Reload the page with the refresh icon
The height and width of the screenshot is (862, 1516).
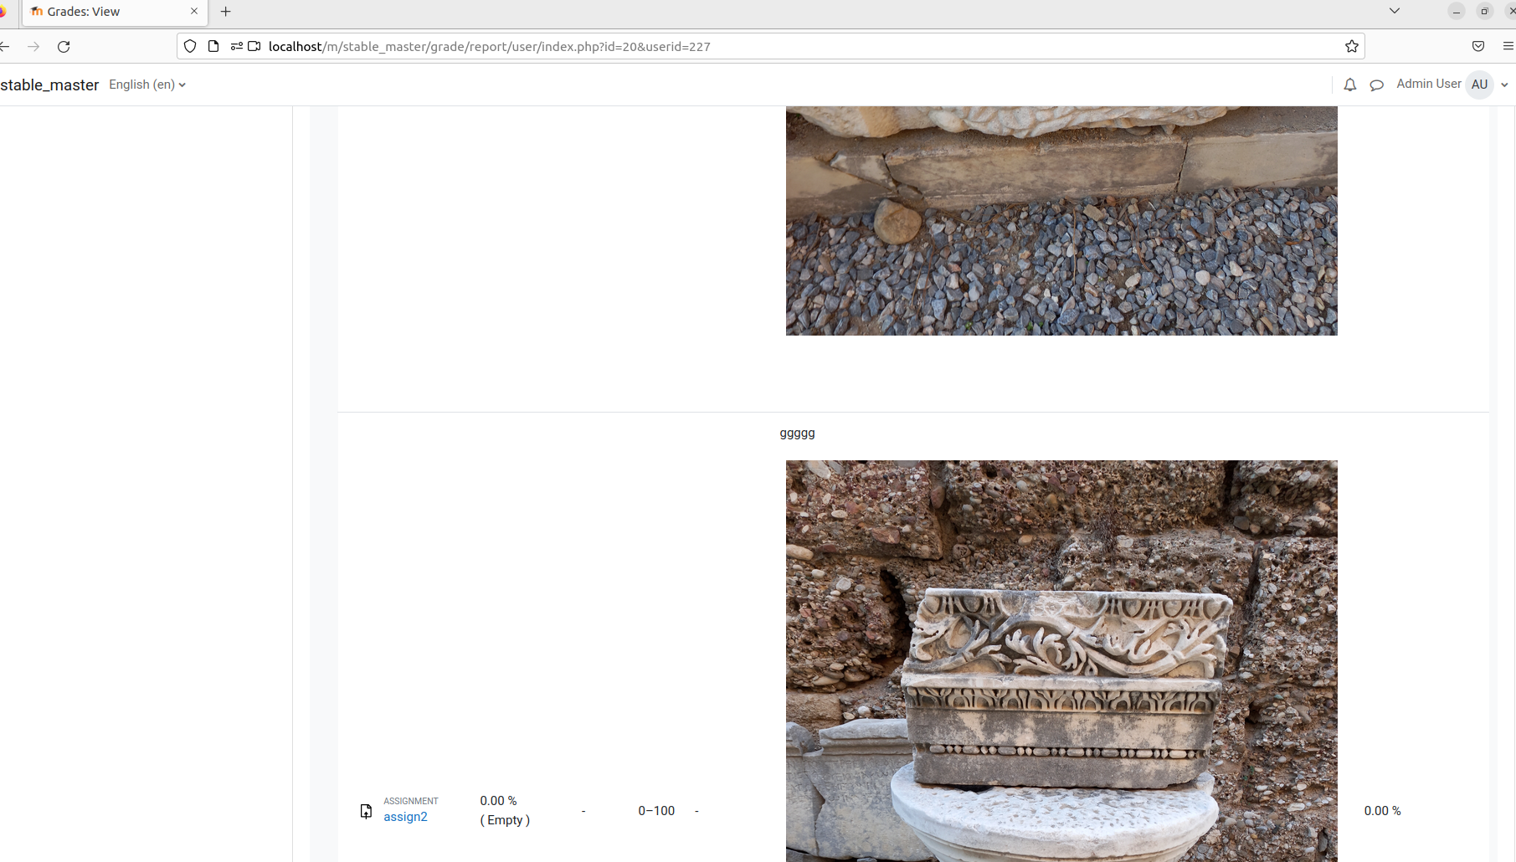click(64, 47)
